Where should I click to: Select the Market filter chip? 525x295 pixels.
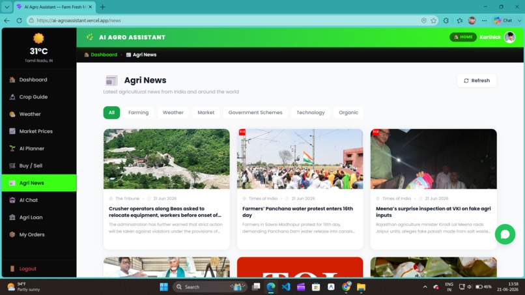(206, 113)
